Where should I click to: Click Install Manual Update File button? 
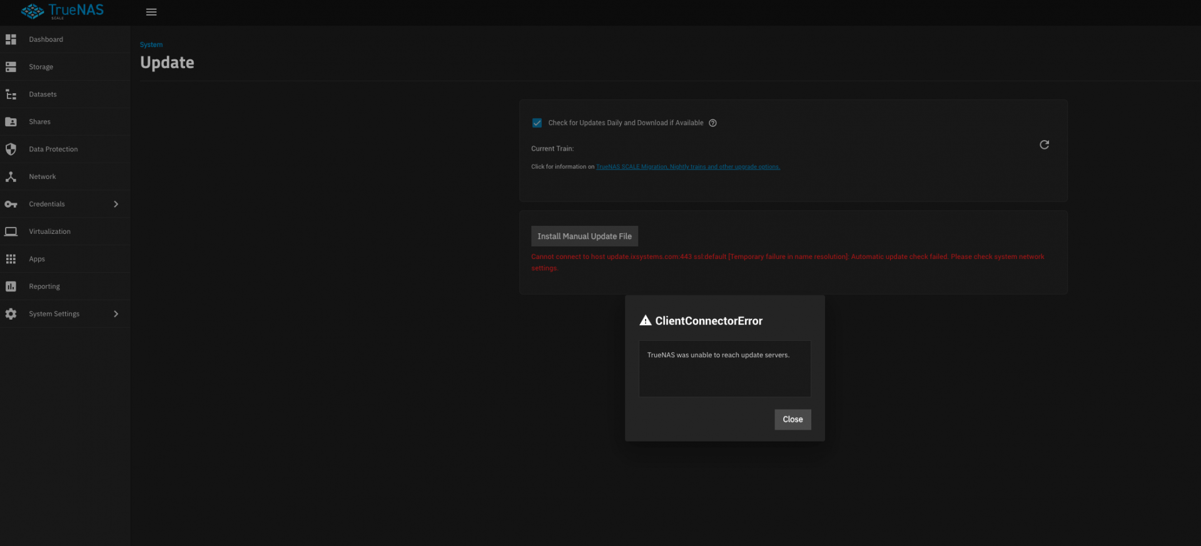click(584, 236)
